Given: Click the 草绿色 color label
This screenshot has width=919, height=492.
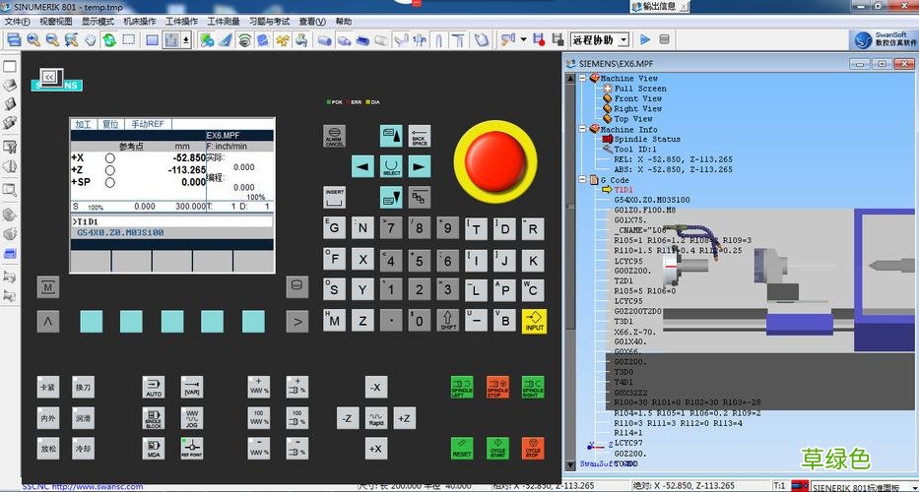Looking at the screenshot, I should [834, 459].
